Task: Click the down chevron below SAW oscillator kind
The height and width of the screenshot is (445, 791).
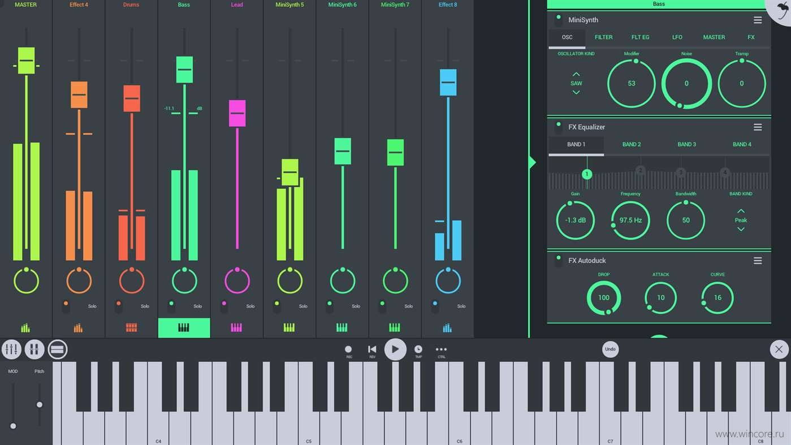Action: tap(576, 92)
